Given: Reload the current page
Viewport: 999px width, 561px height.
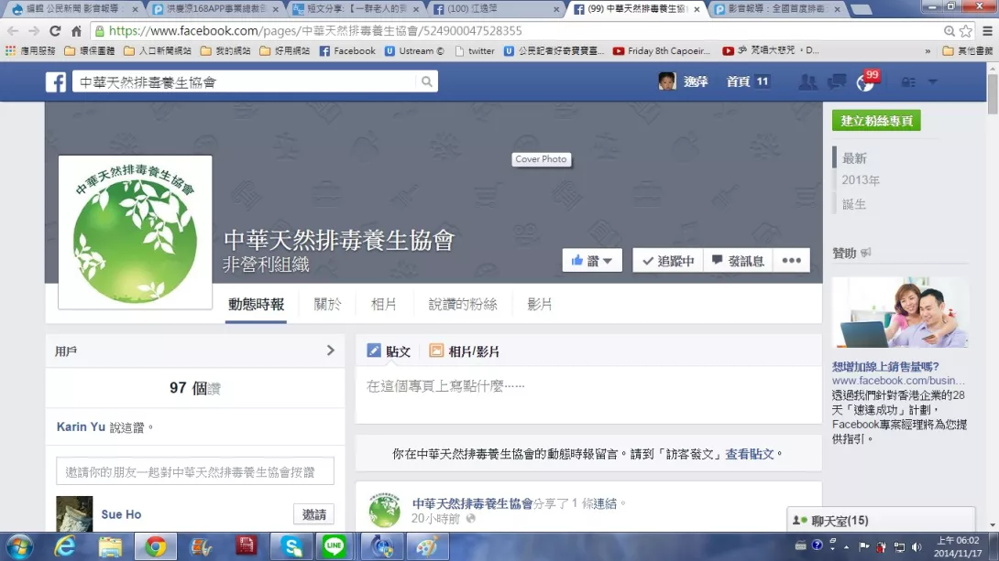Looking at the screenshot, I should click(x=55, y=30).
